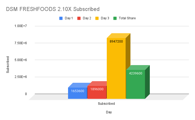Click the 5.00E+6 y-axis tick label
This screenshot has width=195, height=120.
click(x=21, y=60)
